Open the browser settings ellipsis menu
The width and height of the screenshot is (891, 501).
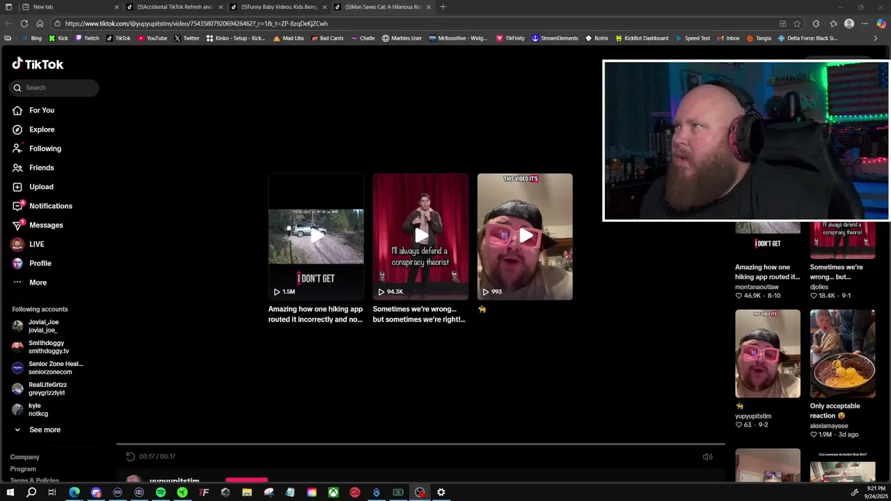865,23
